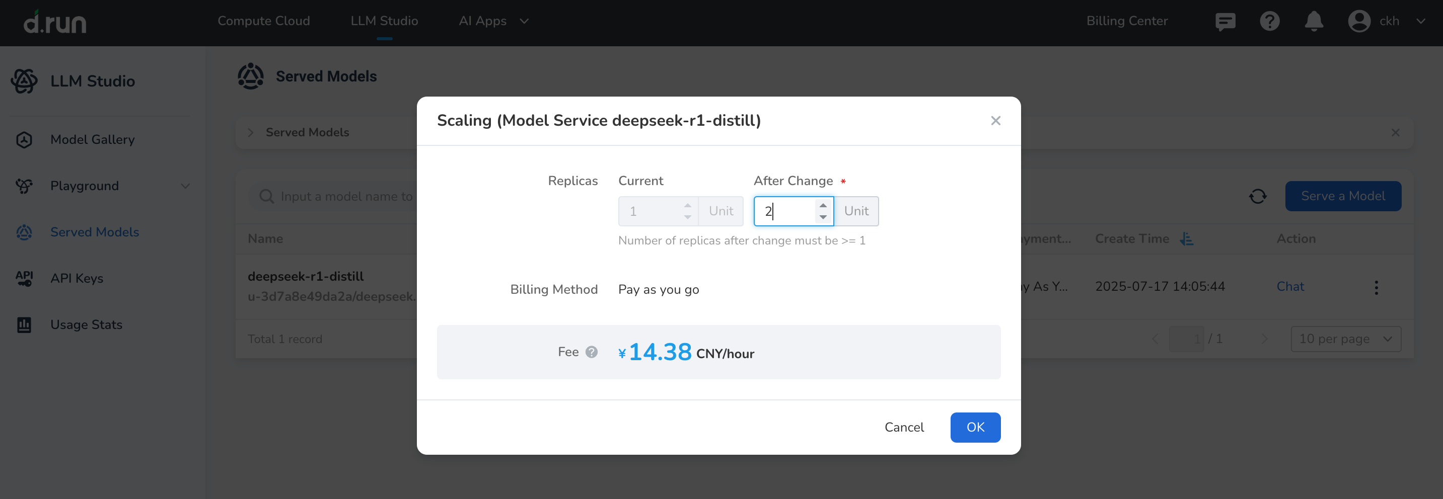This screenshot has width=1443, height=499.
Task: Open the help question mark in header
Action: [1269, 21]
